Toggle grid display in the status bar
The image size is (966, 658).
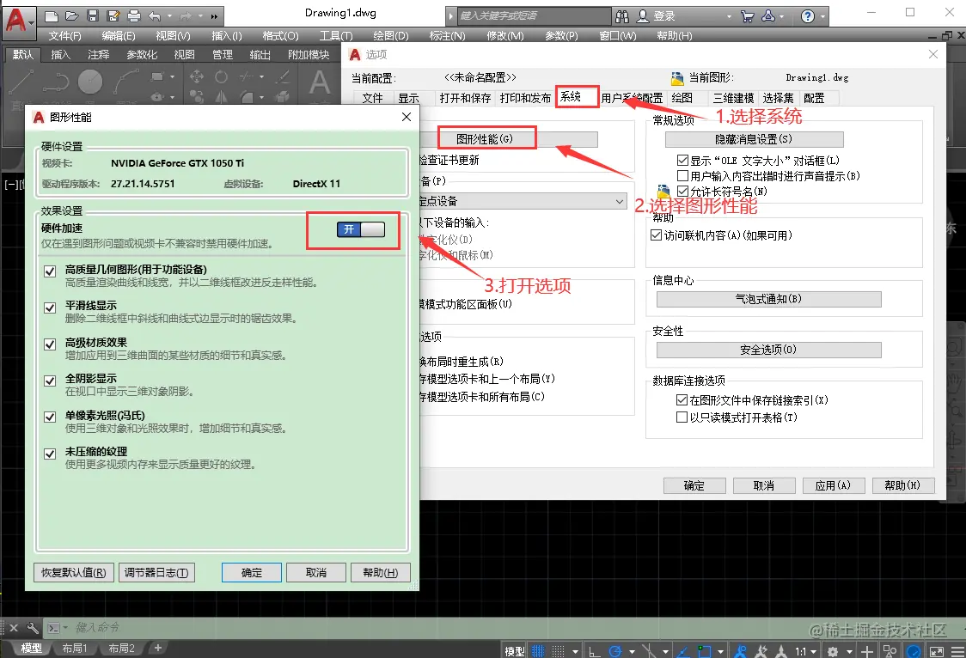tap(538, 650)
